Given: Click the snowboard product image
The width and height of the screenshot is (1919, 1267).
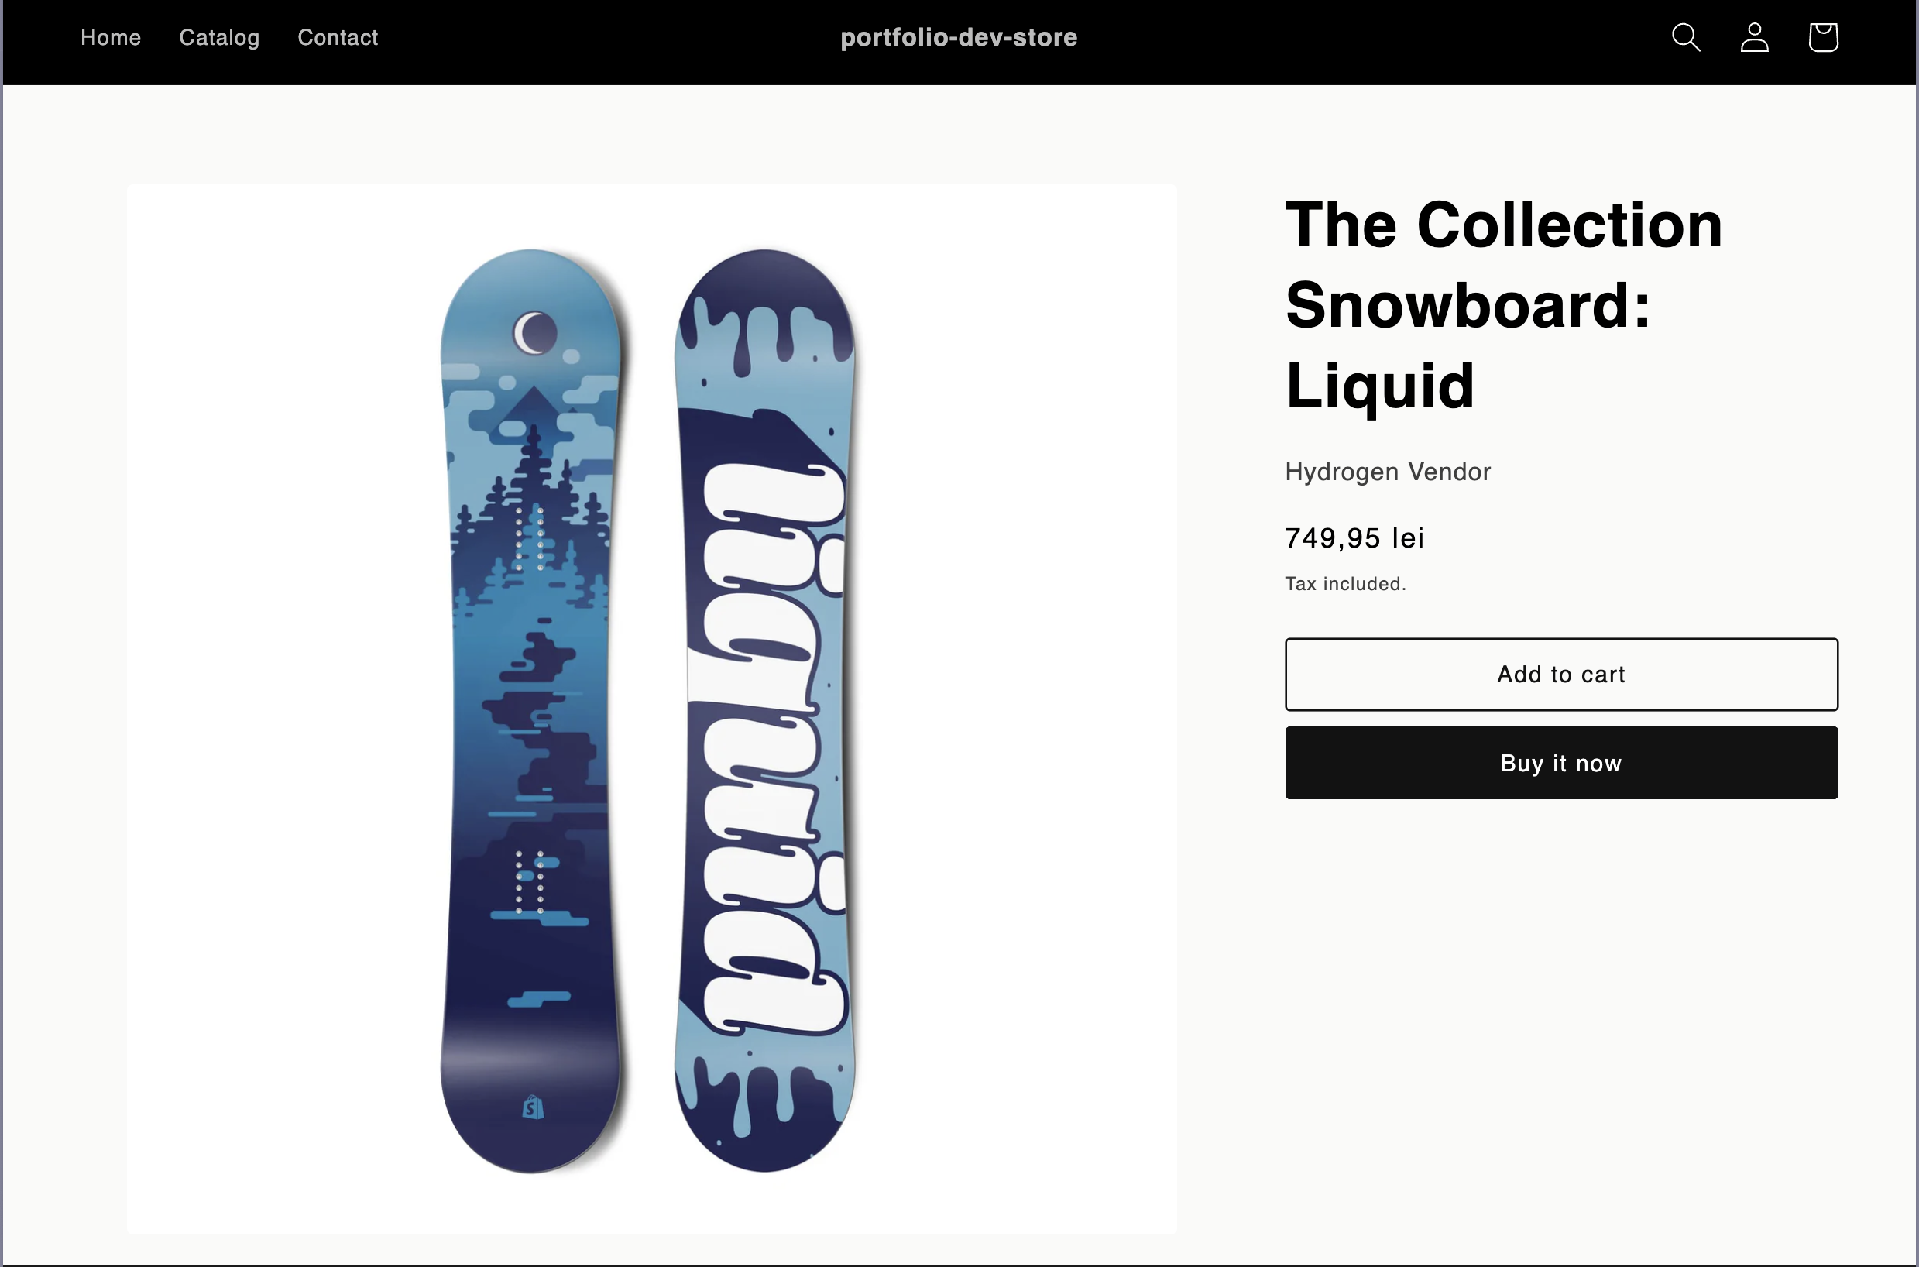Looking at the screenshot, I should point(651,707).
